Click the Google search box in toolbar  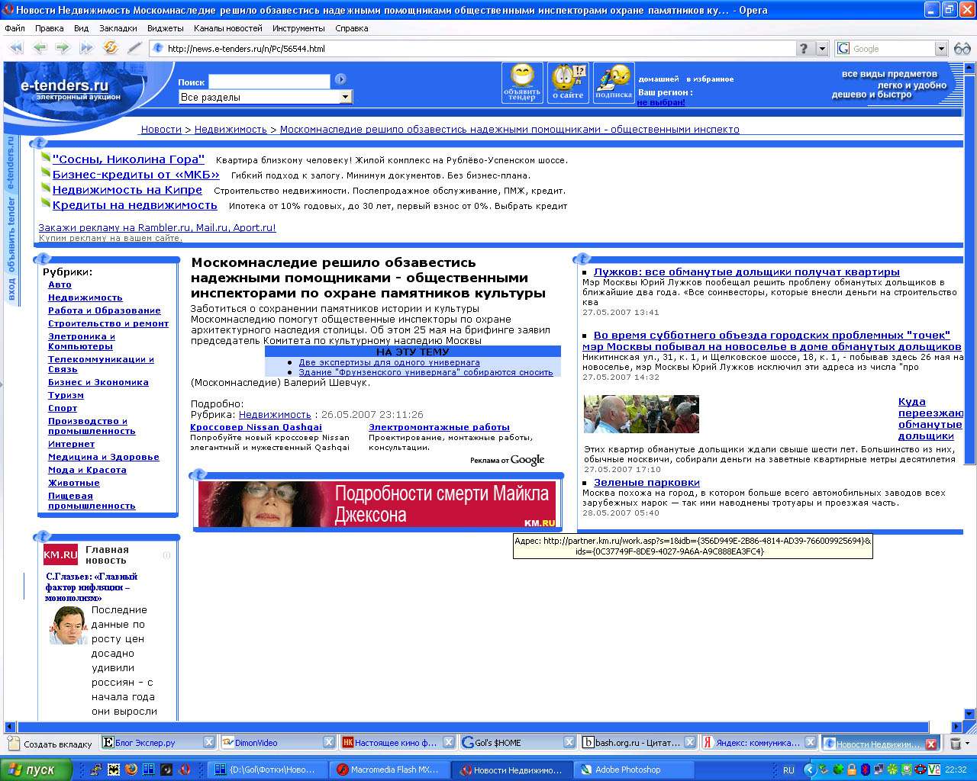pyautogui.click(x=892, y=49)
